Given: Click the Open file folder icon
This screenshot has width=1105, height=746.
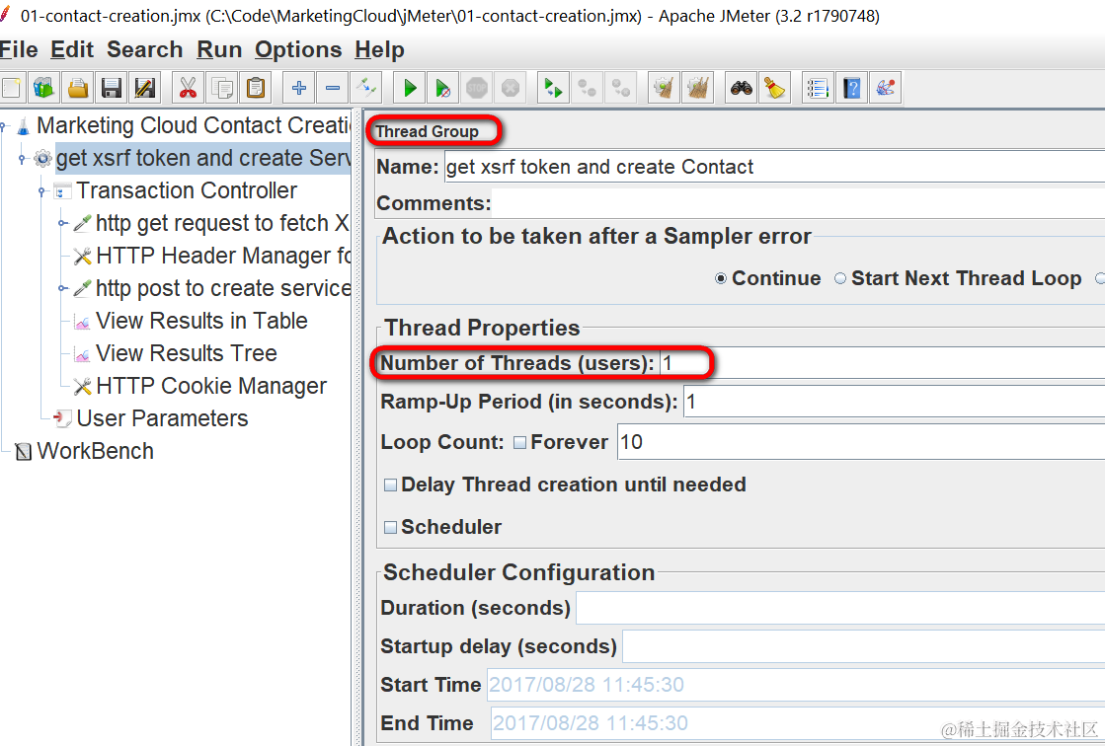Looking at the screenshot, I should [x=78, y=88].
